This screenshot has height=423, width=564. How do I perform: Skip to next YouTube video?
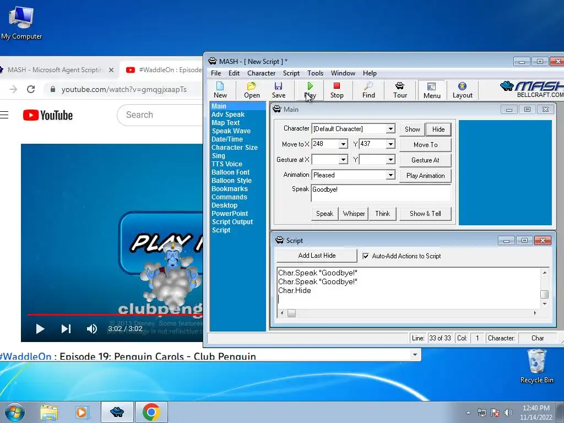point(66,329)
